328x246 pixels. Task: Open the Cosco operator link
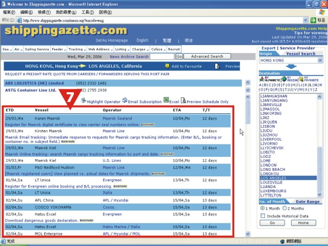click(x=109, y=207)
